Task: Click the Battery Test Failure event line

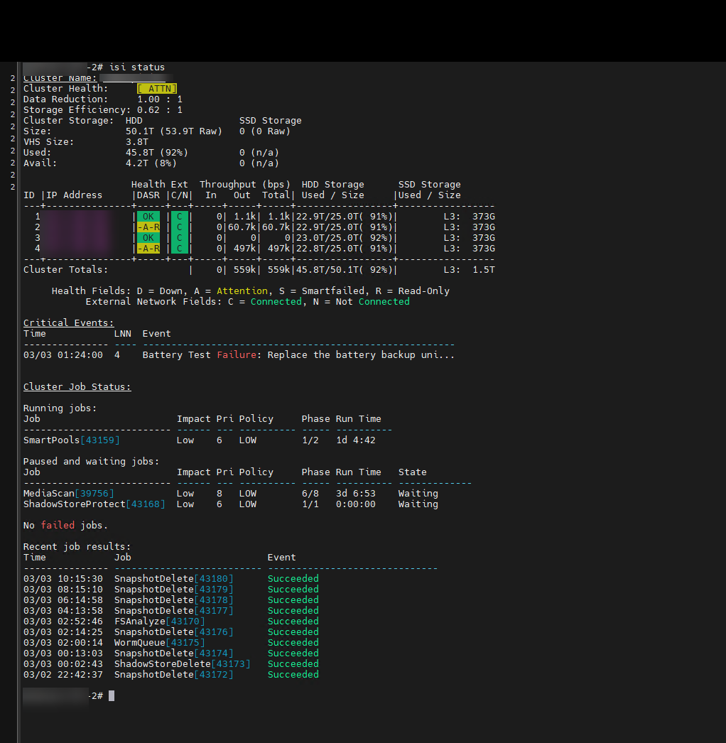Action: point(298,355)
